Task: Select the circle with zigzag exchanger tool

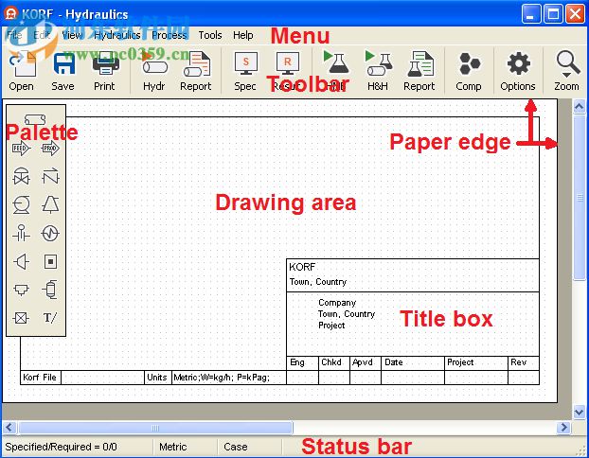Action: (x=50, y=233)
